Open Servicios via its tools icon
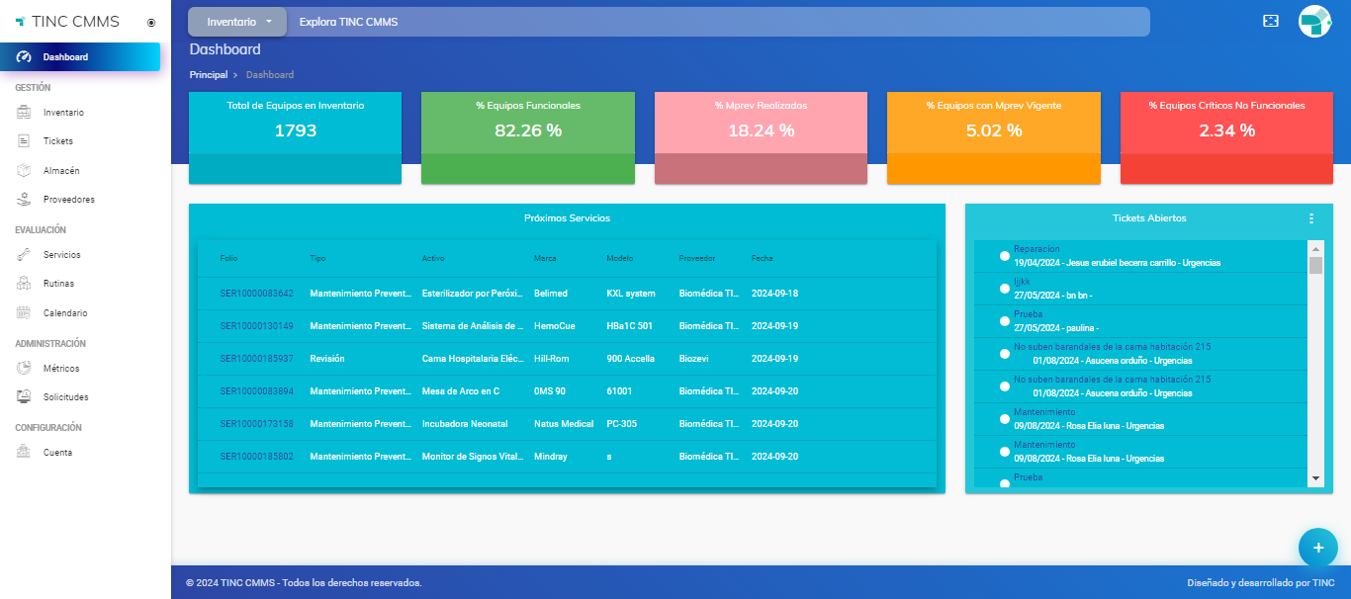This screenshot has height=599, width=1351. [25, 255]
